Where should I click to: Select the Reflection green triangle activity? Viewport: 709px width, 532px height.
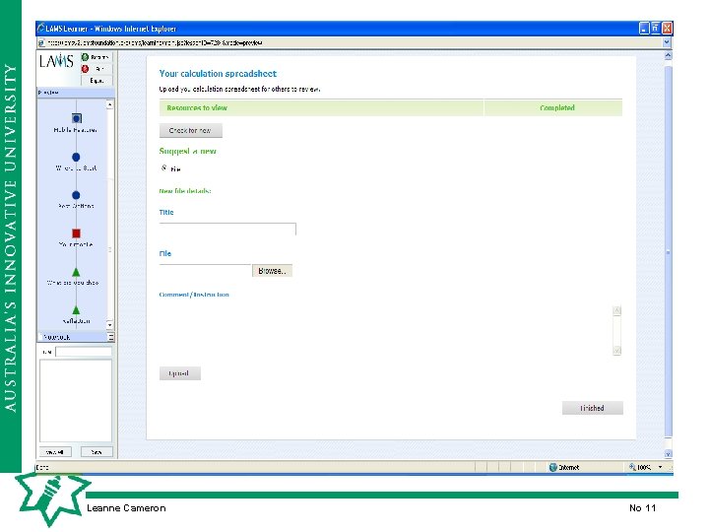click(x=76, y=310)
